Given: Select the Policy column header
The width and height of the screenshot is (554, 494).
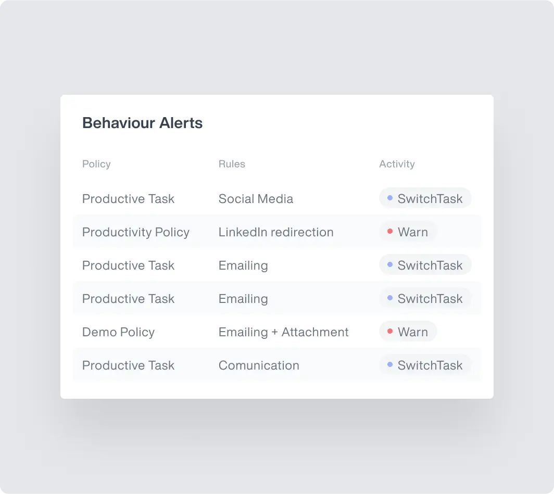Looking at the screenshot, I should point(96,164).
